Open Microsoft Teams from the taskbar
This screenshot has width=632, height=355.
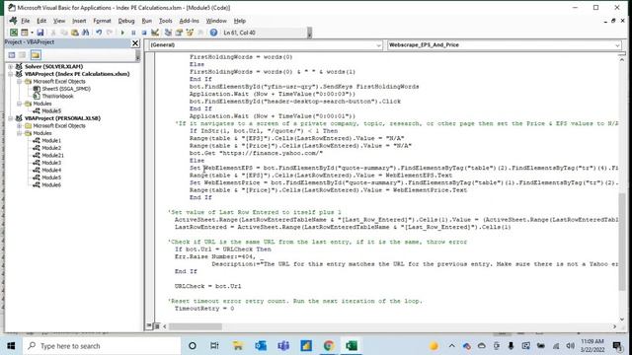pos(283,346)
